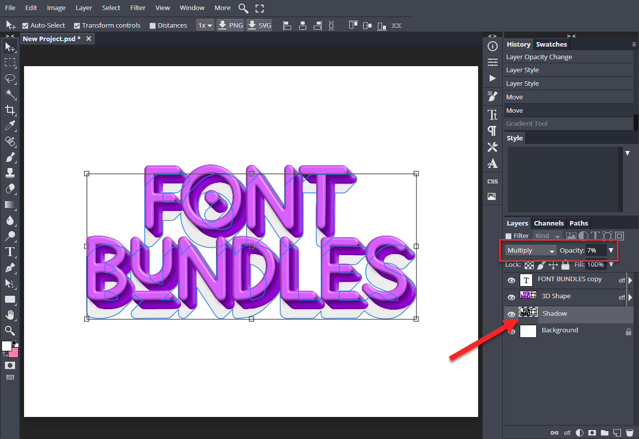
Task: Hide the Shadow layer
Action: (511, 314)
